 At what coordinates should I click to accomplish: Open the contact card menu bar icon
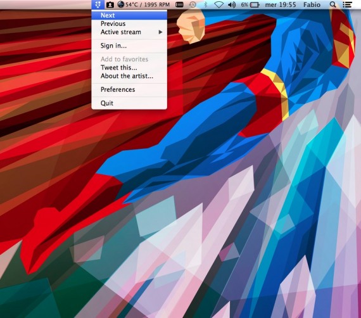tap(110, 4)
